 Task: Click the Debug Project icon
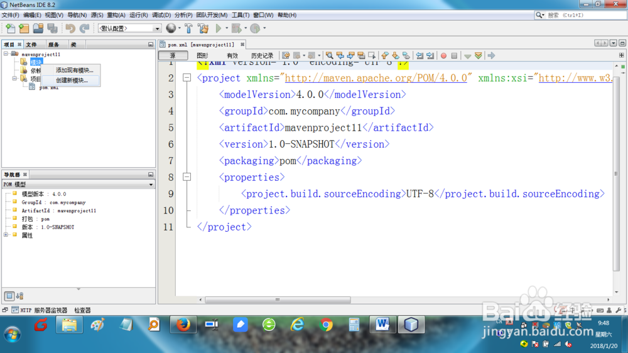click(x=236, y=28)
